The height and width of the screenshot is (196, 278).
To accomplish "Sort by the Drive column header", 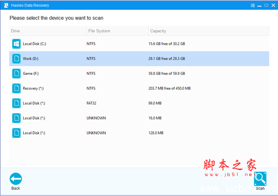I will click(48, 31).
